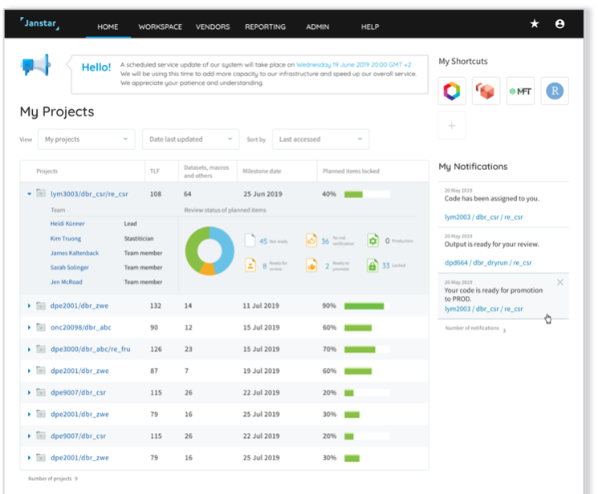Expand the onc20098/dbr_abc project row
Image resolution: width=598 pixels, height=494 pixels.
pyautogui.click(x=29, y=327)
